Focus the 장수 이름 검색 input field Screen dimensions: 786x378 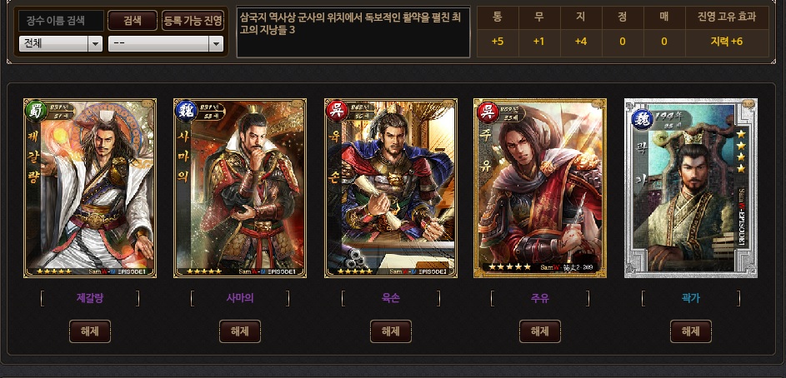click(x=61, y=21)
